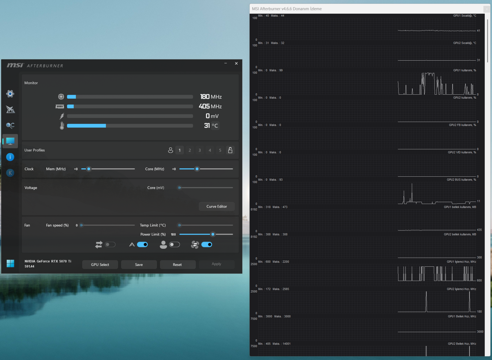Click the 'GPU2 VID kullanımı, %' label
This screenshot has height=360, width=492.
point(462,152)
